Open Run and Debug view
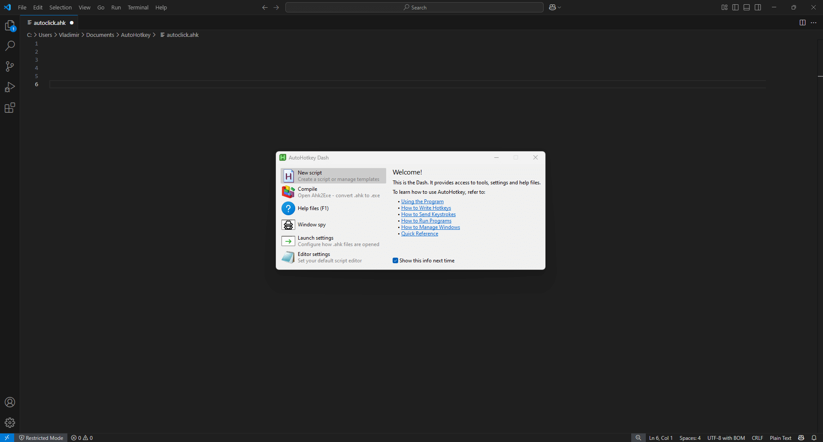This screenshot has height=442, width=823. click(10, 87)
